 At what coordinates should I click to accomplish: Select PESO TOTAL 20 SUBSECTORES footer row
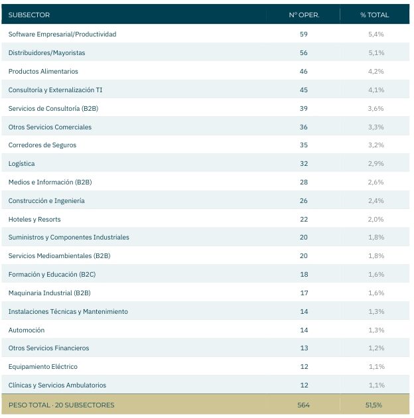tap(205, 405)
